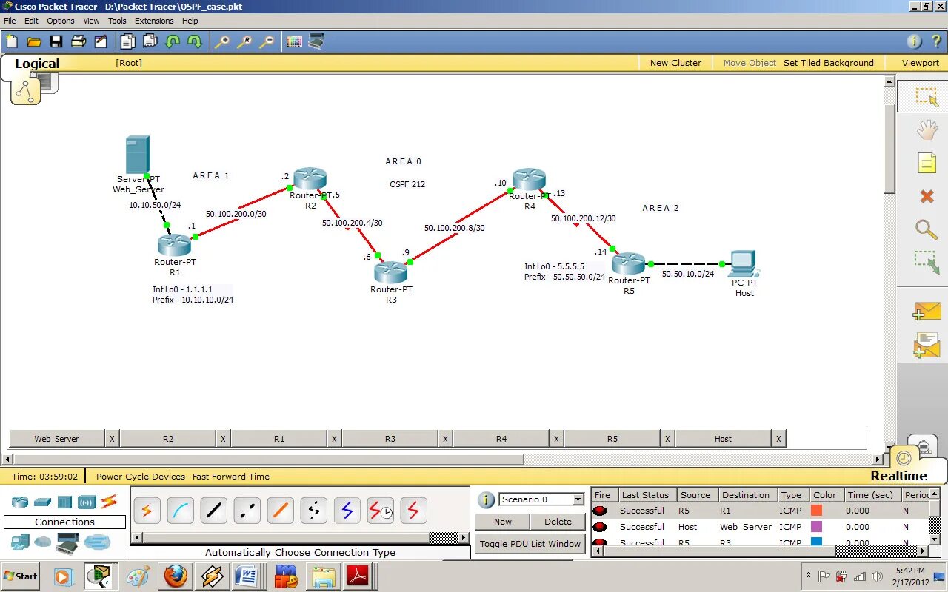Place a note with the Note tool
The width and height of the screenshot is (948, 592).
pyautogui.click(x=927, y=163)
